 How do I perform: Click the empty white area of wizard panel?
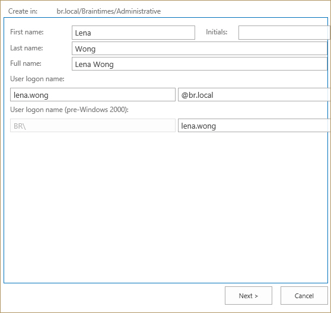(x=165, y=207)
